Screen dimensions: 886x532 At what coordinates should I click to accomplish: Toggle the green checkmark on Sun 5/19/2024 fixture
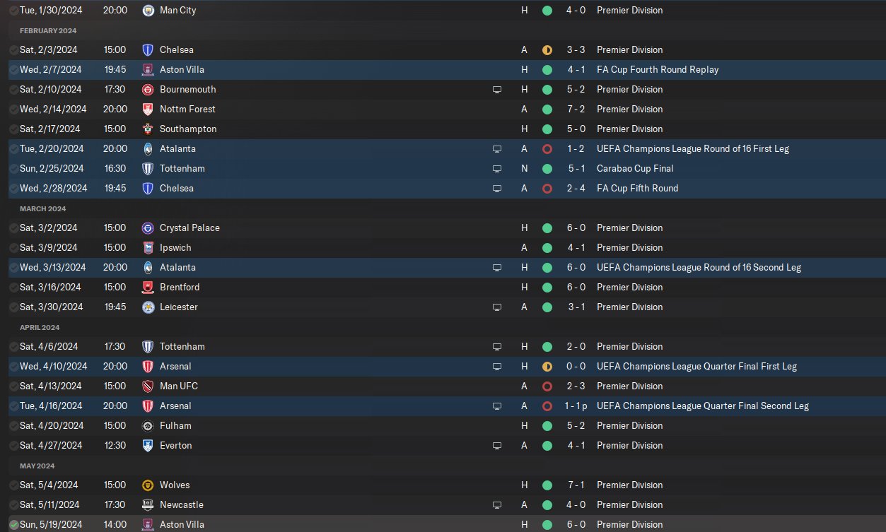point(13,525)
